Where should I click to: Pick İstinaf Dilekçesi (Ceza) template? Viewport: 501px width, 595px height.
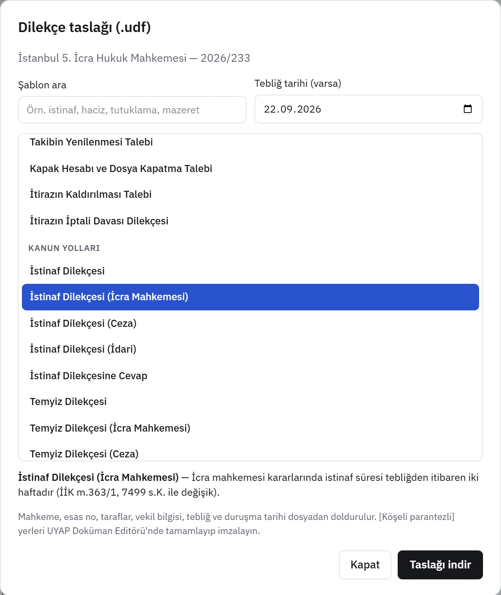(x=250, y=323)
